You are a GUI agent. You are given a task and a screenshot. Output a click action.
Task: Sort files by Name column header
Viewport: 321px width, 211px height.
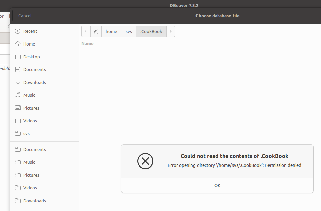(x=87, y=44)
